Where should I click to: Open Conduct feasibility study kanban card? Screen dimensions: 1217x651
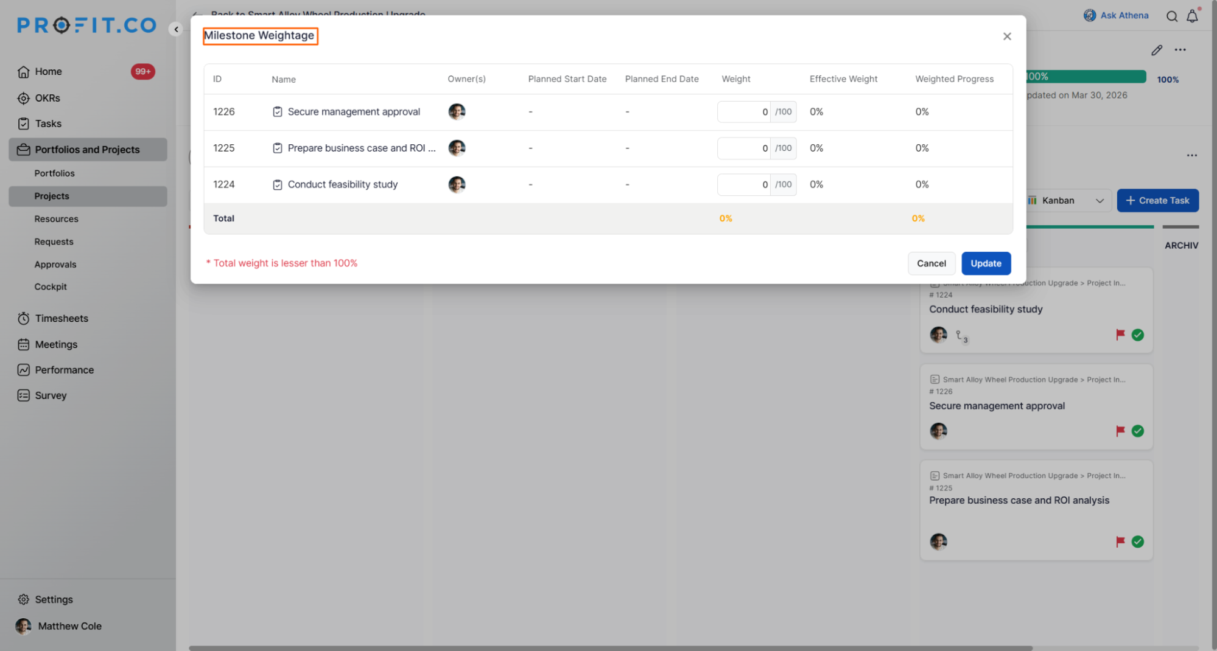point(1036,311)
